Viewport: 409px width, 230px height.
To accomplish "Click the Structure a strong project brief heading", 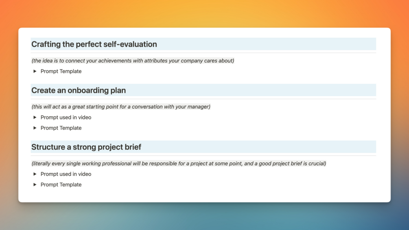I will [86, 147].
